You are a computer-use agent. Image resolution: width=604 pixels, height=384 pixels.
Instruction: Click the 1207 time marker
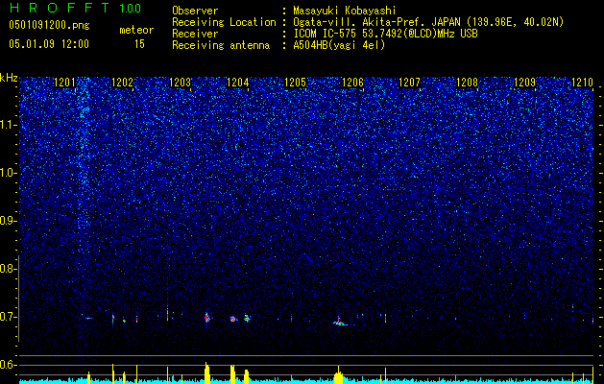point(409,82)
